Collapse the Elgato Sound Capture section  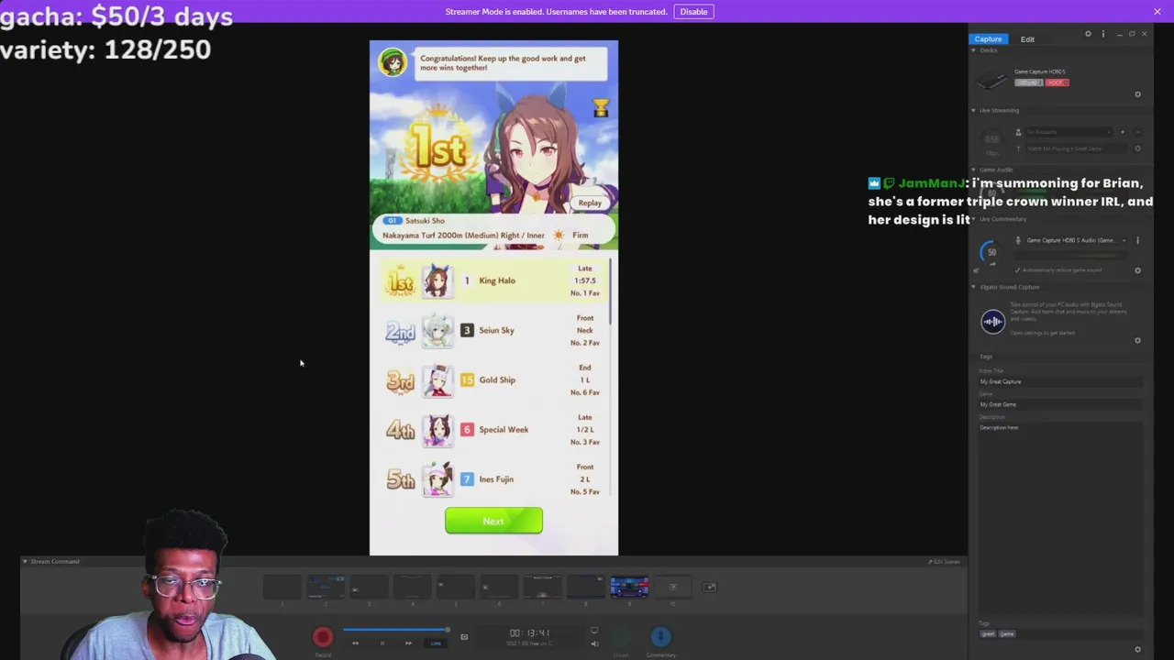point(974,287)
